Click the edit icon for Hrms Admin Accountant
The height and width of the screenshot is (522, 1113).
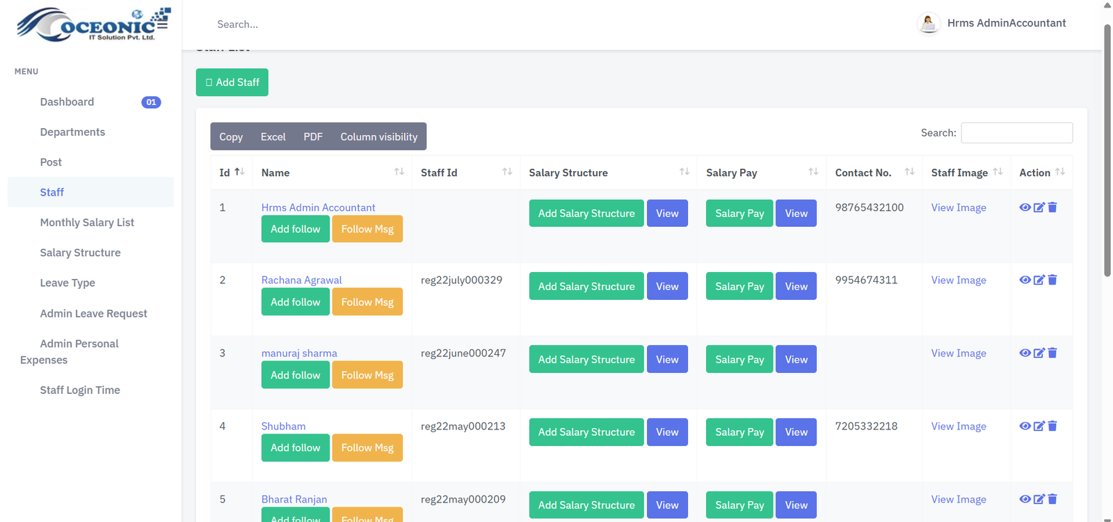pyautogui.click(x=1039, y=207)
